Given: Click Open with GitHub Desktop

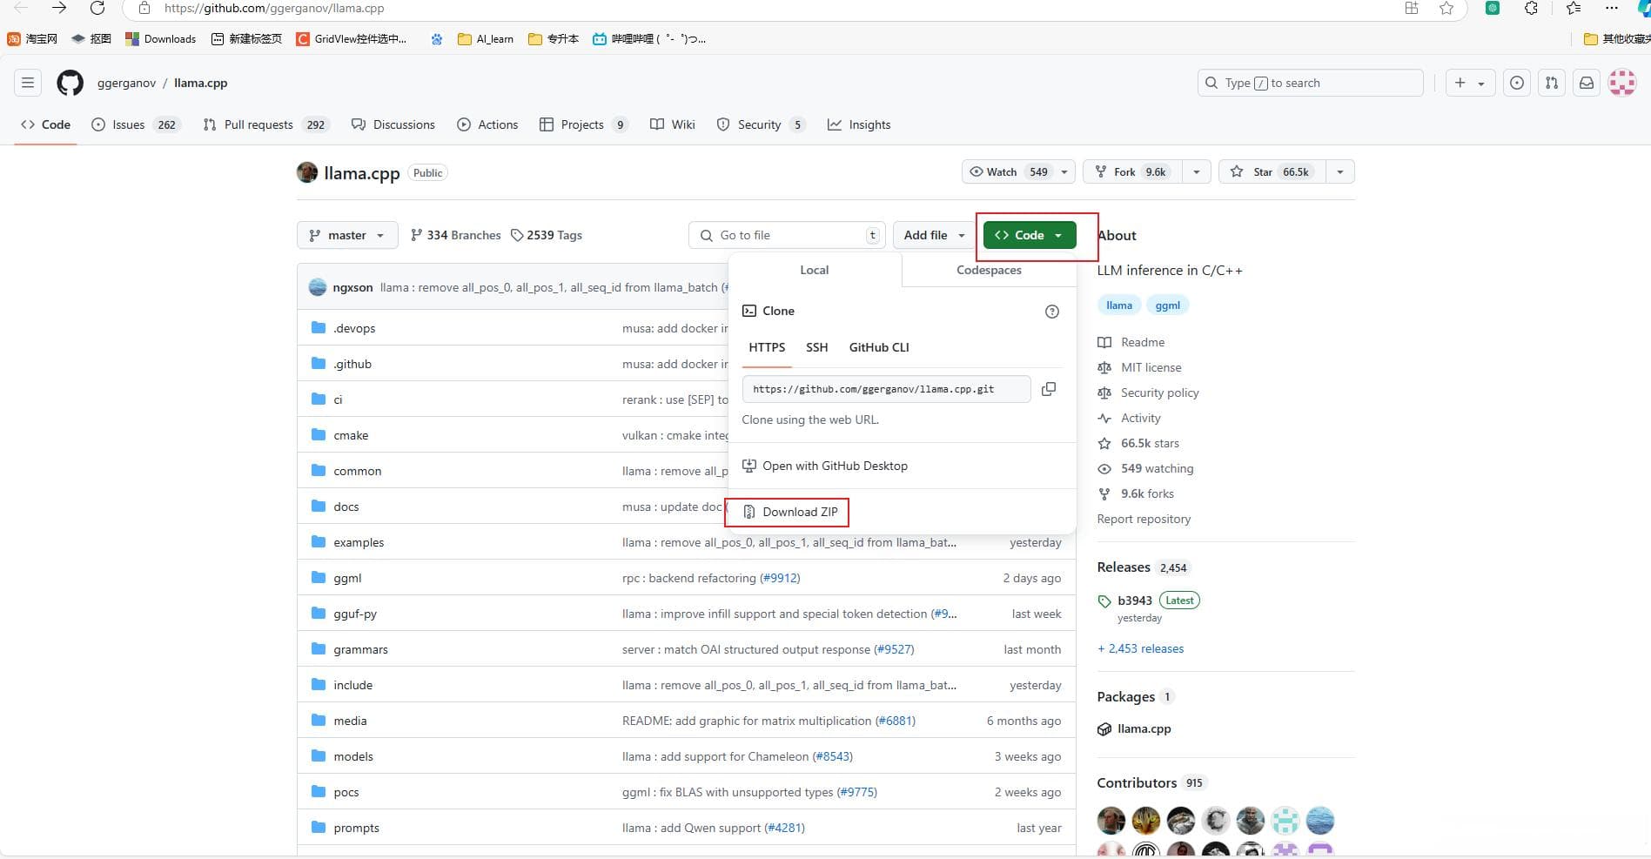Looking at the screenshot, I should pyautogui.click(x=825, y=466).
